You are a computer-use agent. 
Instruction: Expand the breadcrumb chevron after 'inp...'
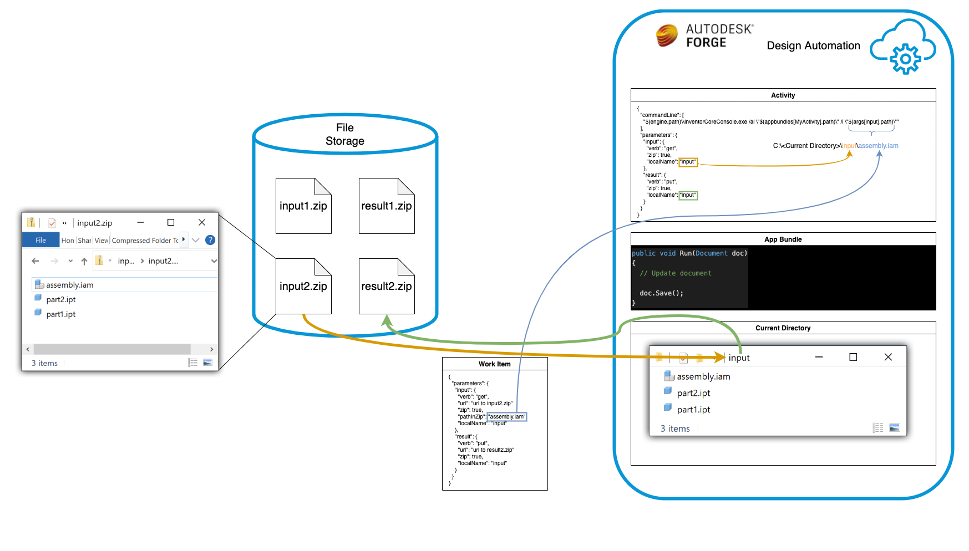coord(142,261)
